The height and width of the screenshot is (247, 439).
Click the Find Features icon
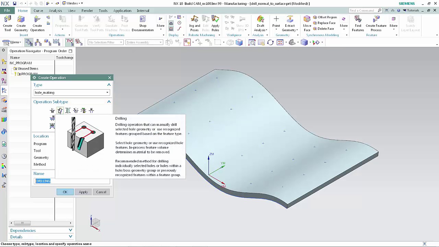[x=358, y=23]
